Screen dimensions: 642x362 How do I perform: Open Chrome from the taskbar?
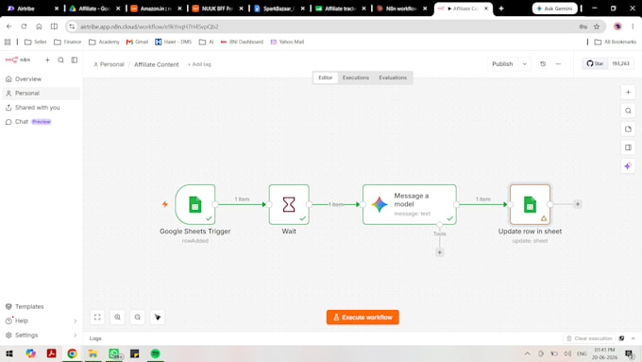coord(72,353)
